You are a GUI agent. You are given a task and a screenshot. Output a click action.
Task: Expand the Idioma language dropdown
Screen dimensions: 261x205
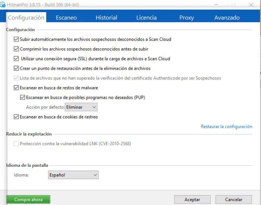[x=73, y=175]
